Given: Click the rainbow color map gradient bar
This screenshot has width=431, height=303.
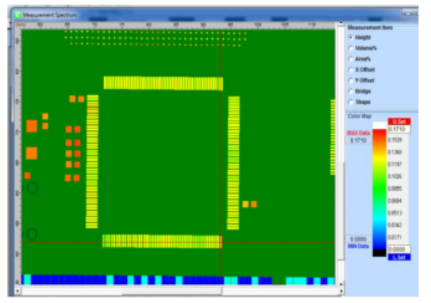Looking at the screenshot, I should [x=379, y=189].
